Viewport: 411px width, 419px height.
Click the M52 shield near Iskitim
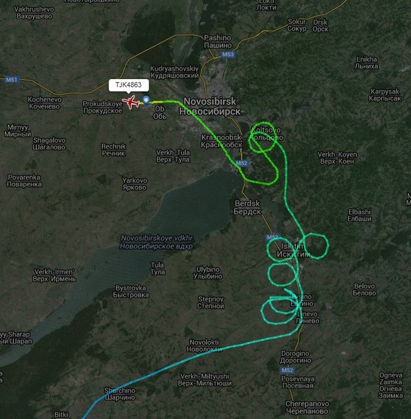(x=272, y=237)
